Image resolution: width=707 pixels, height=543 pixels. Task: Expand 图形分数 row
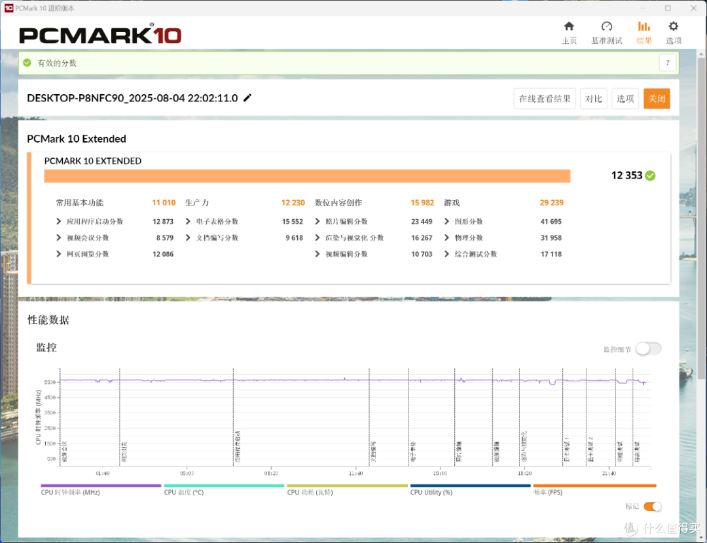pos(447,221)
